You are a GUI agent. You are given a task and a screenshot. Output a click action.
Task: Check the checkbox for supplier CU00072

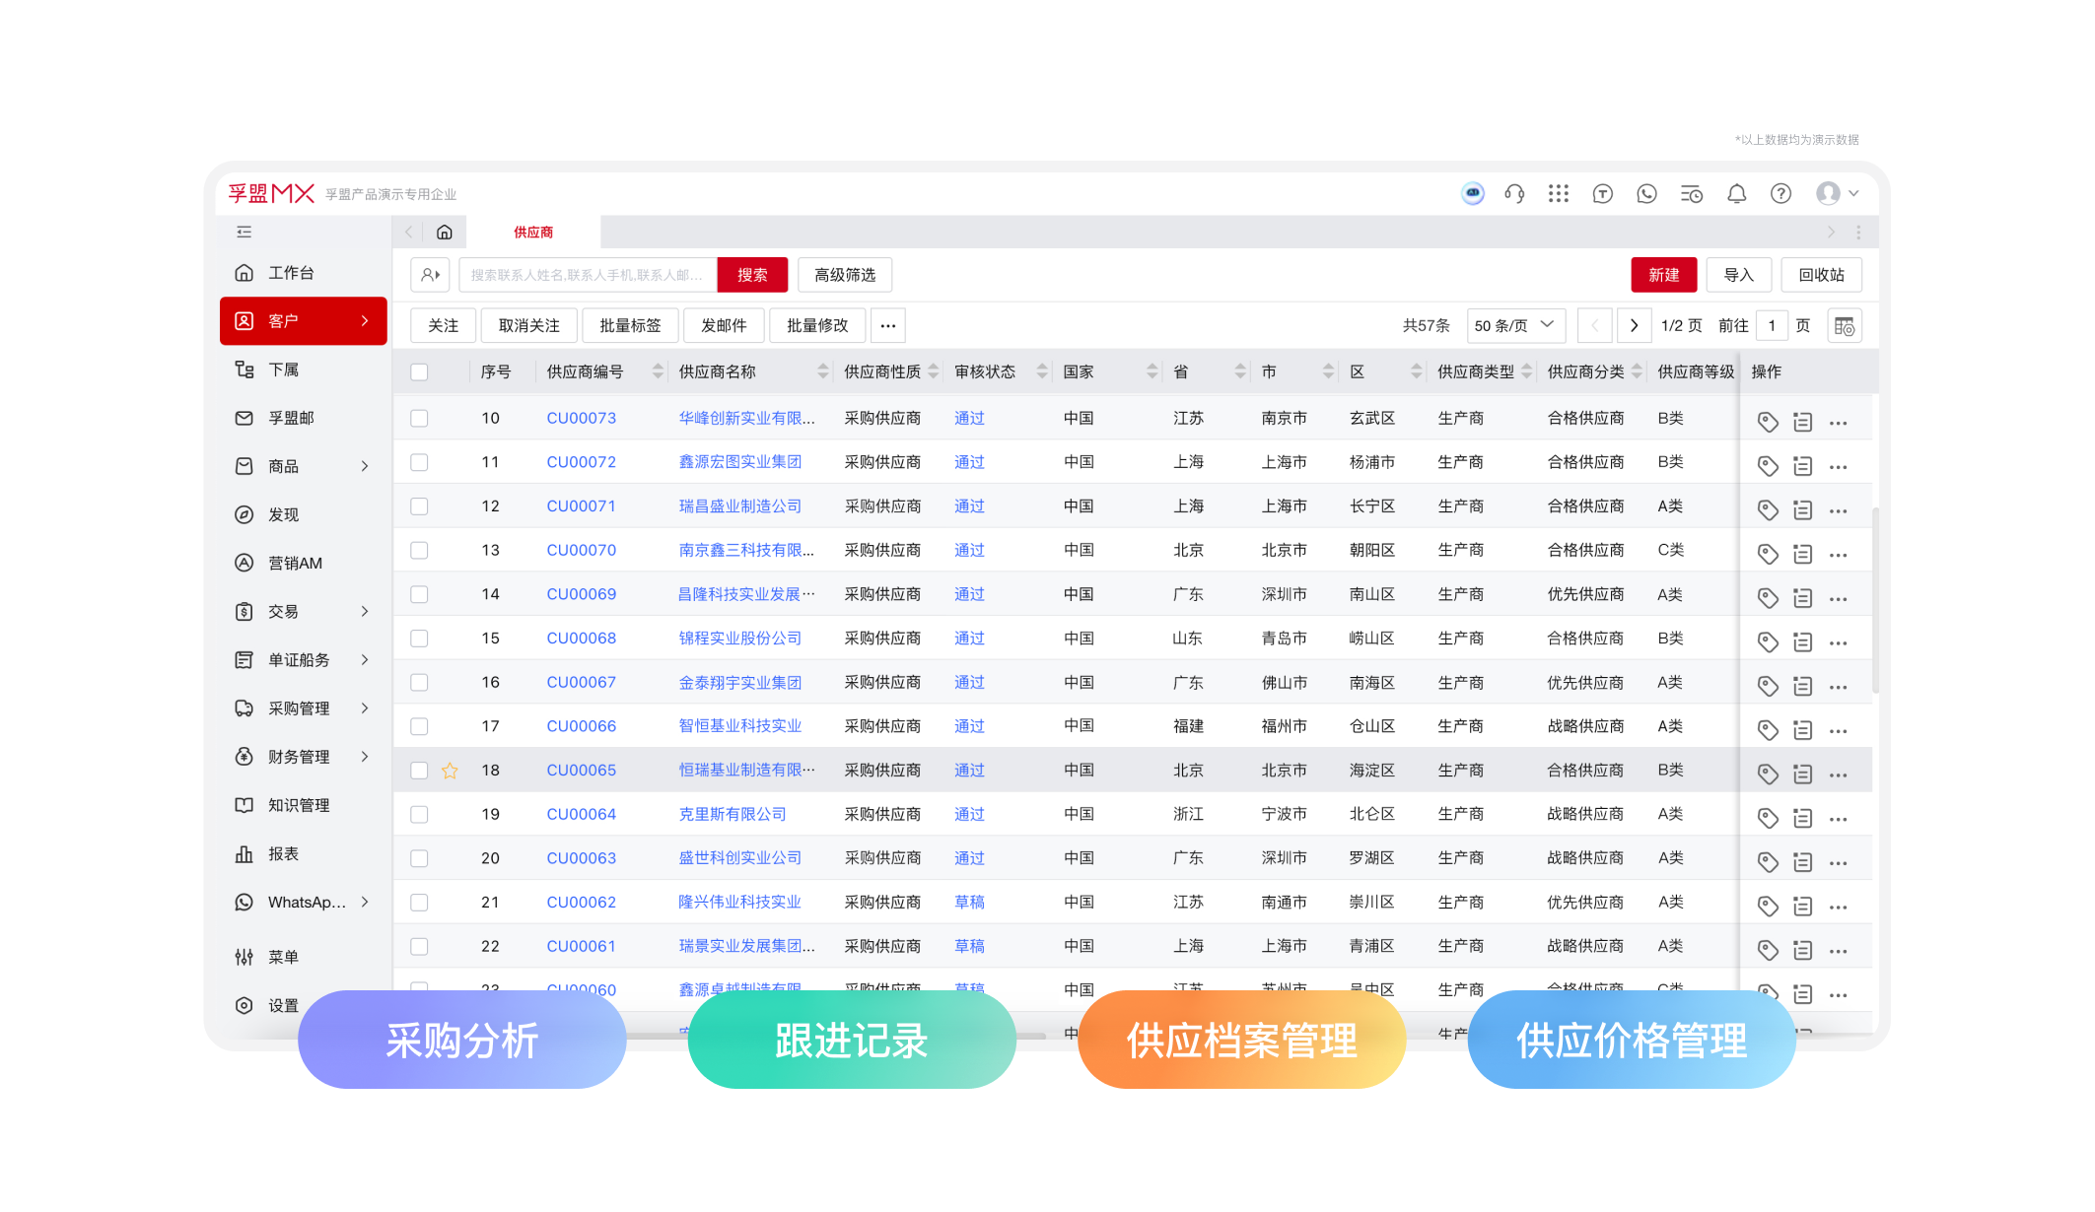[x=419, y=461]
